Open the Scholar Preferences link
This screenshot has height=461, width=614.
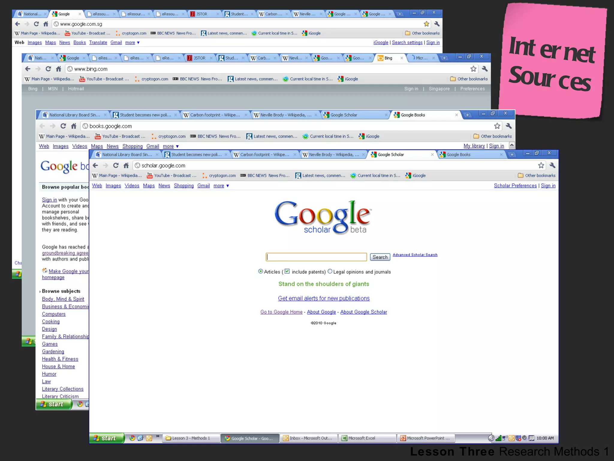point(515,186)
